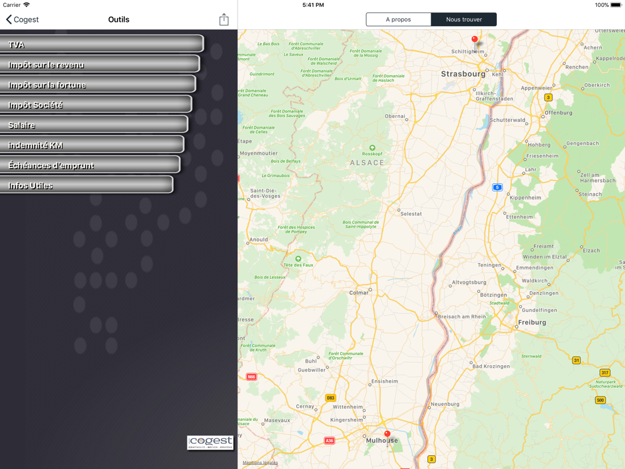Screen dimensions: 625x469
Task: Open the Salaire tool
Action: [x=94, y=124]
